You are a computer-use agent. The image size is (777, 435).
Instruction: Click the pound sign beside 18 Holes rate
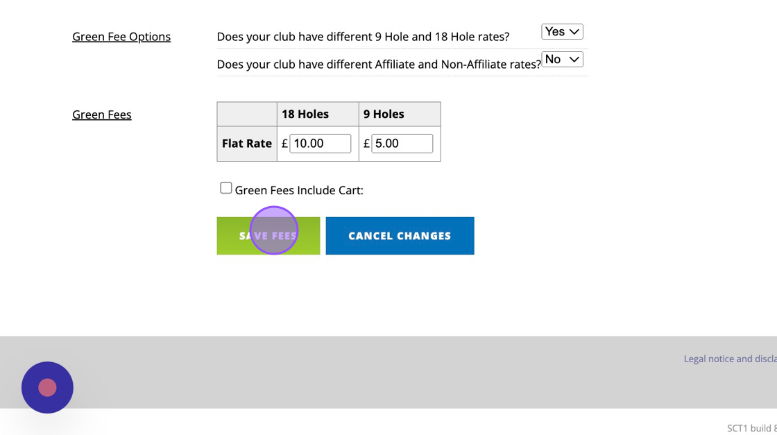click(284, 144)
